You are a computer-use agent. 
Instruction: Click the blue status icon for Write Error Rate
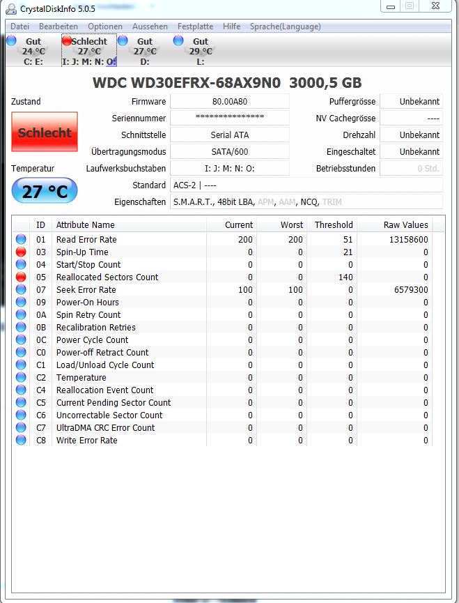(x=21, y=441)
